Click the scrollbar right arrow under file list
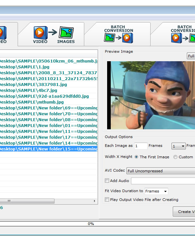Image resolution: width=195 pixels, height=240 pixels. [x=95, y=201]
